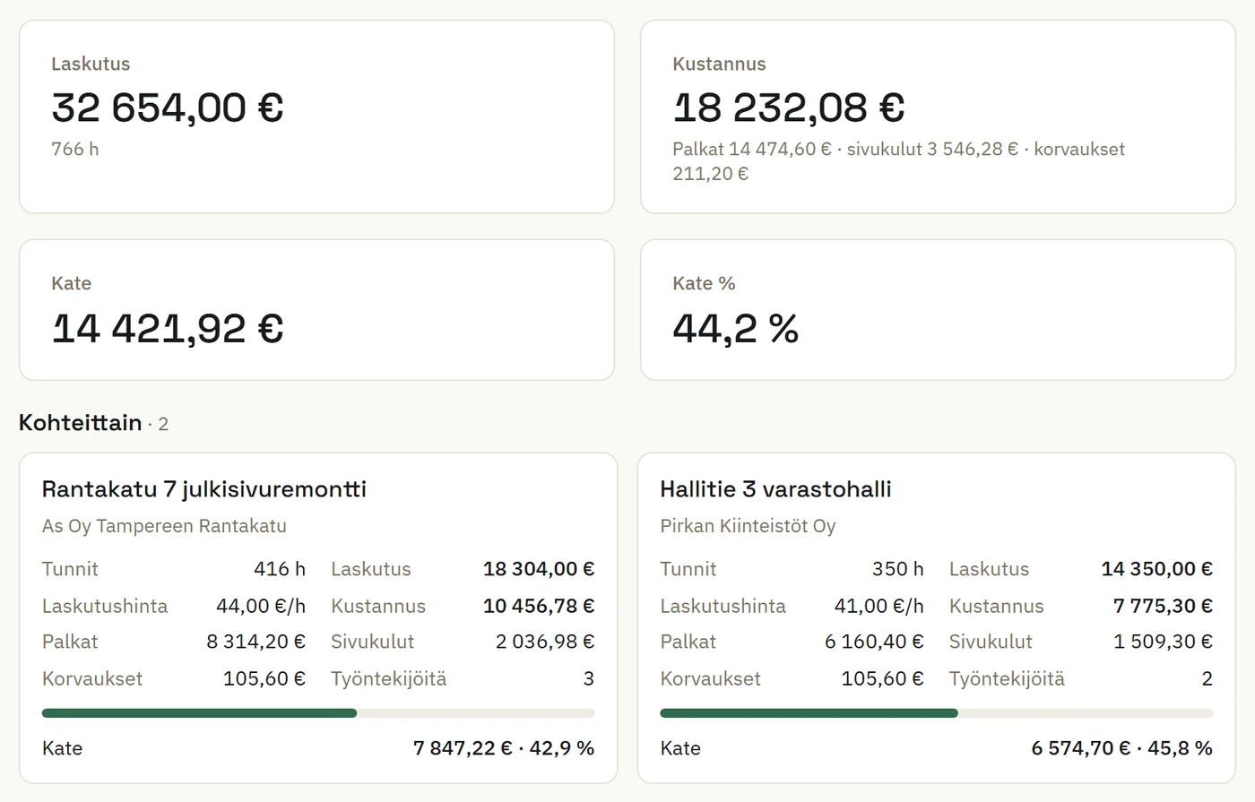Click the Rantakatu Laskutus value 18 304,00 €
The height and width of the screenshot is (802, 1255).
[x=539, y=569]
